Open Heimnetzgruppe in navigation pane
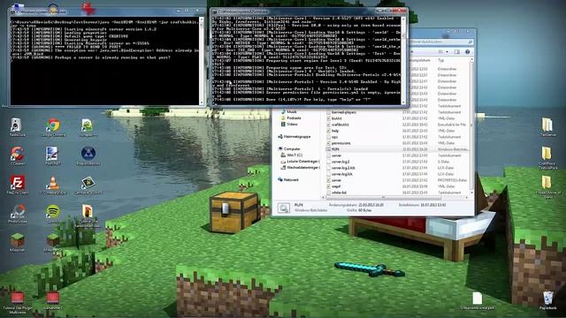Screen dimensions: 566x318 294,137
